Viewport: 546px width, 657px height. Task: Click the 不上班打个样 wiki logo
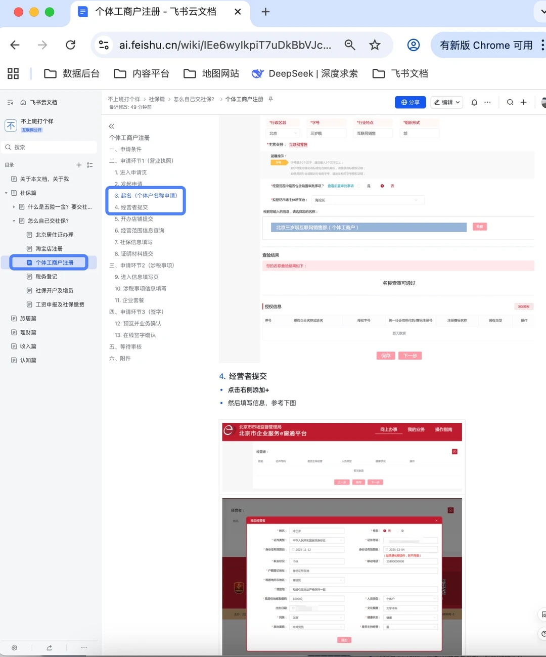pyautogui.click(x=11, y=125)
